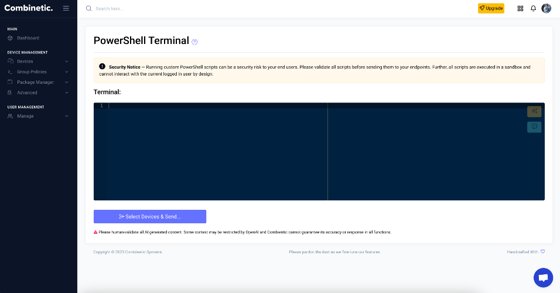Click the Combinetic logo
The height and width of the screenshot is (293, 560).
tap(29, 8)
